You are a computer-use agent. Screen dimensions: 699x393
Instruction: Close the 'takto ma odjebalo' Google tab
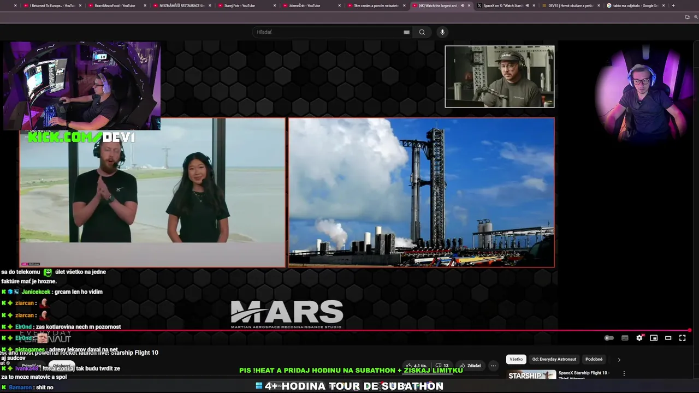[x=664, y=5]
